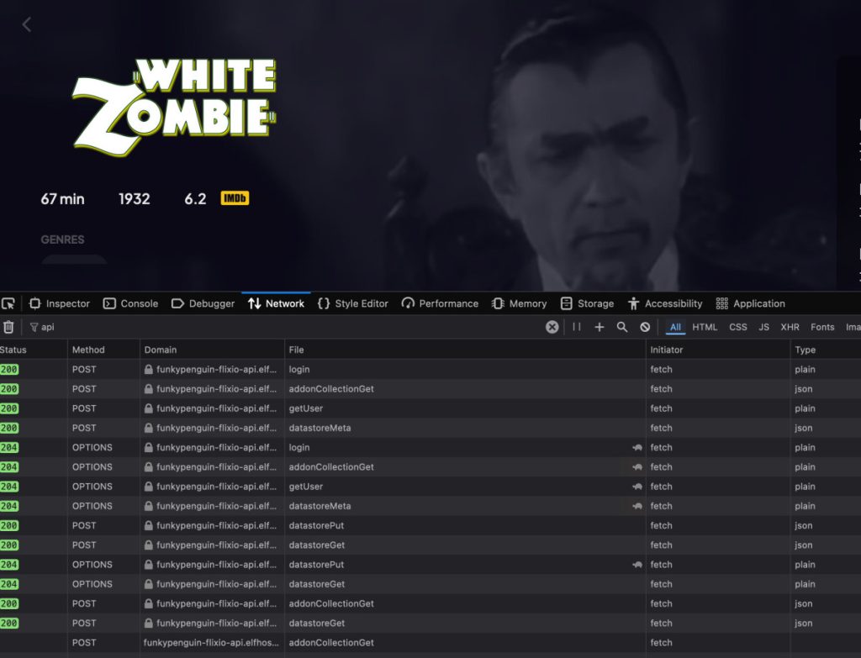
Task: Click lock icon on POST getUser row
Action: 148,408
